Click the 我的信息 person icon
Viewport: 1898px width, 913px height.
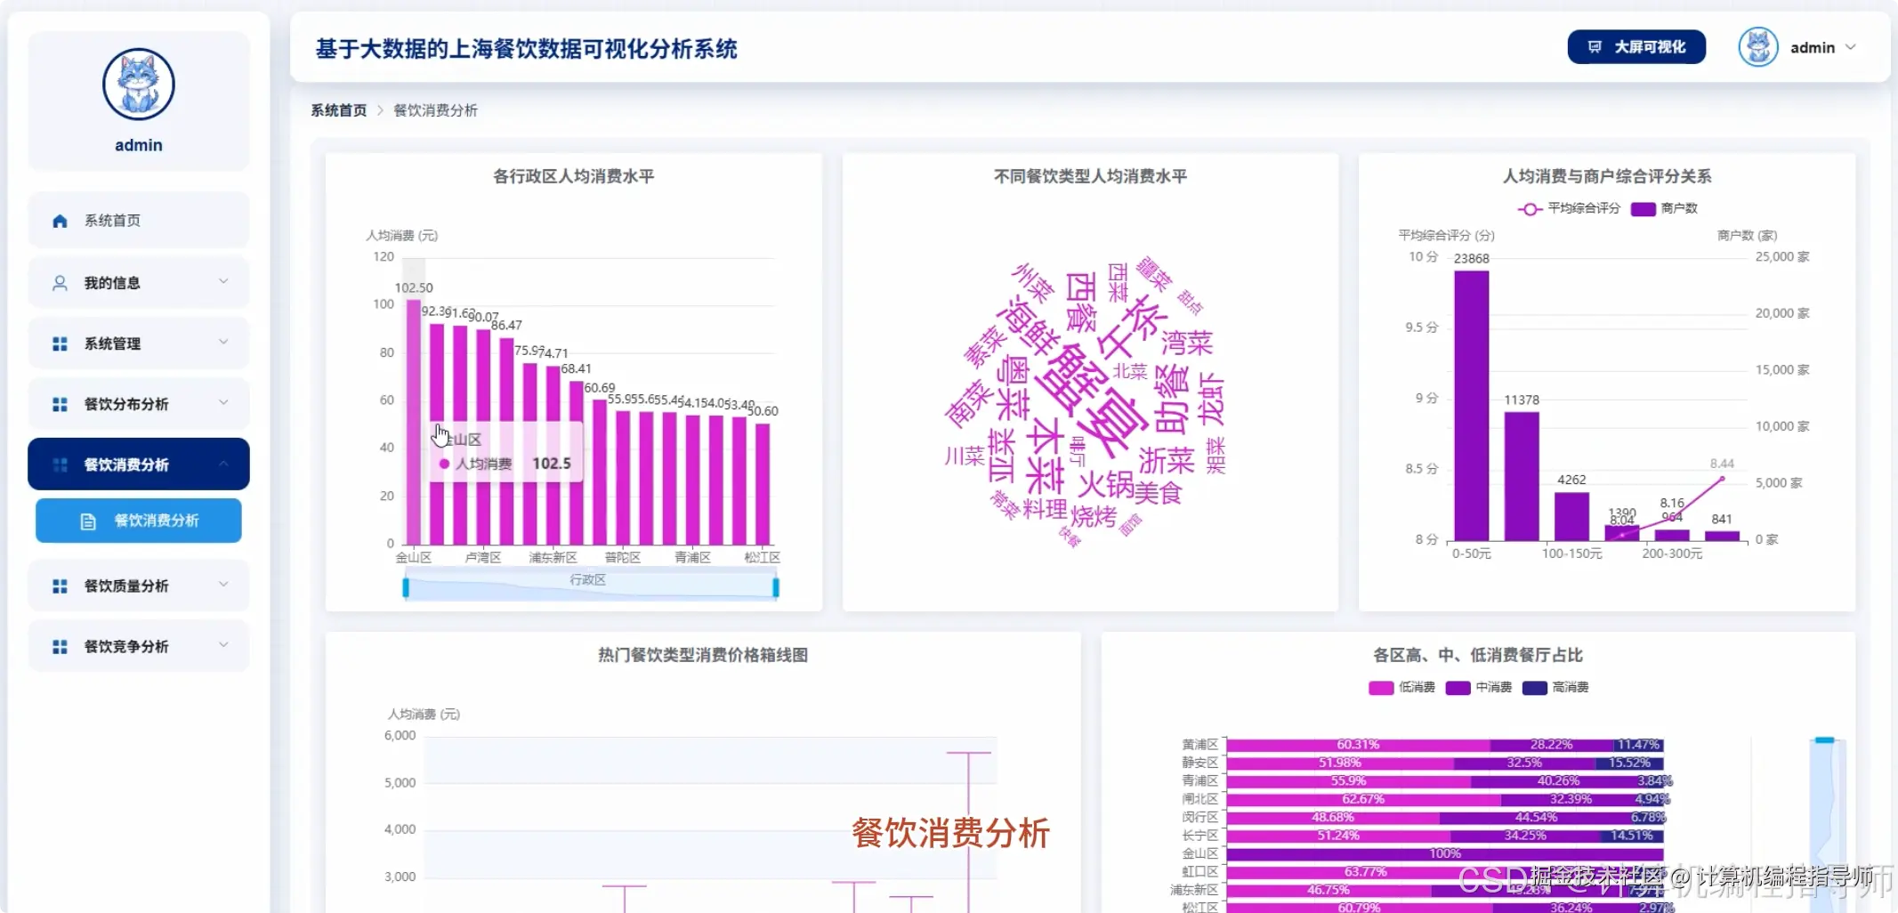click(x=60, y=282)
